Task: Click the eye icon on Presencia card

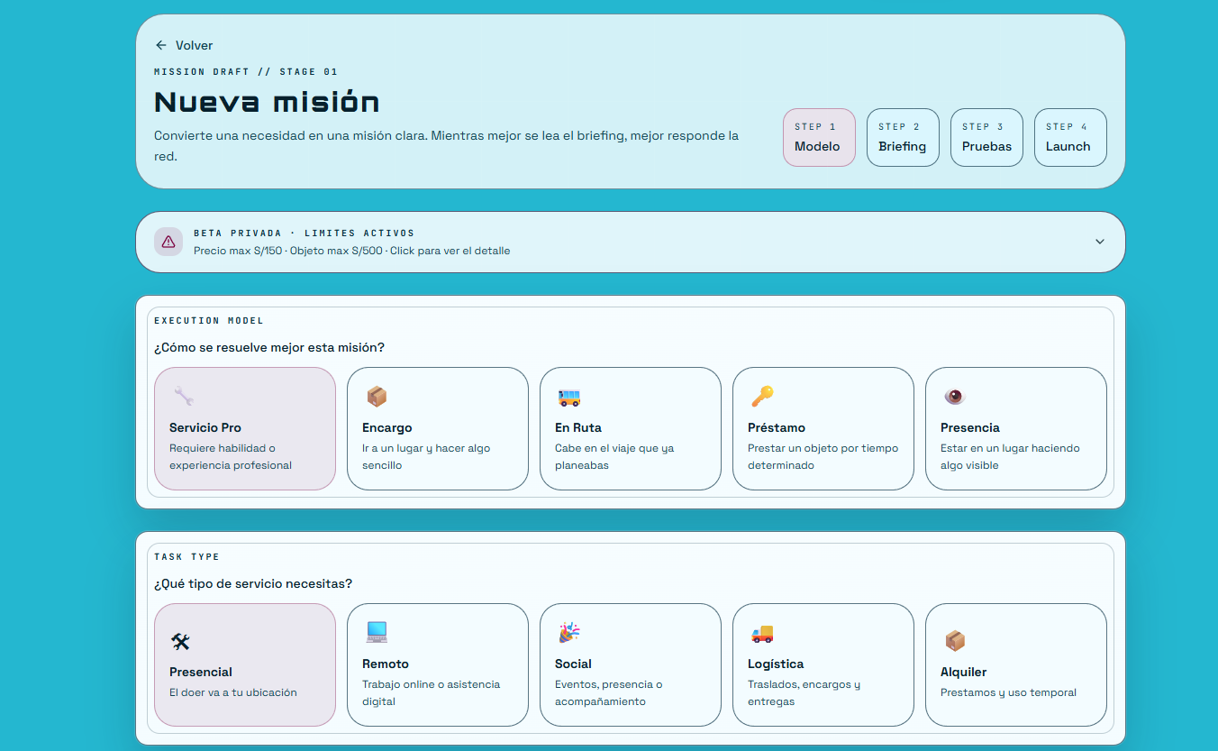Action: coord(954,396)
